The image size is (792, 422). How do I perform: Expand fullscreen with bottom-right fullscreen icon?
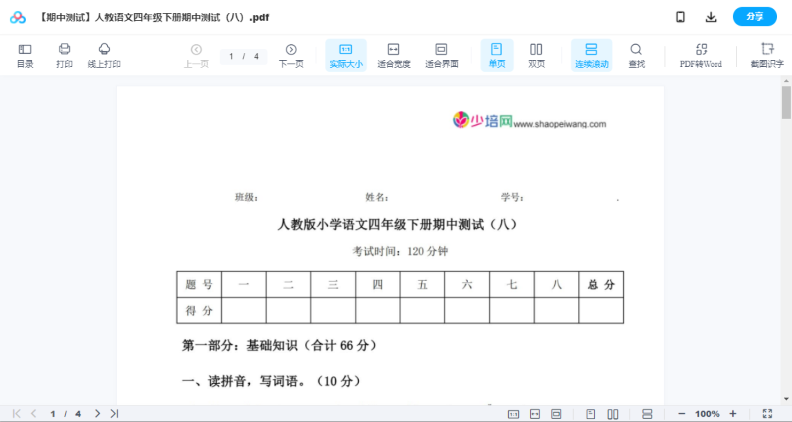pyautogui.click(x=767, y=413)
